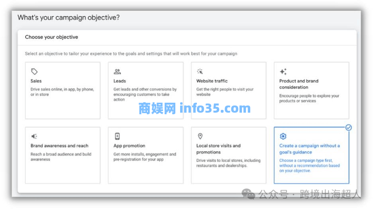Click the Local store location pin icon
Screen dimensions: 373x209
coord(200,136)
